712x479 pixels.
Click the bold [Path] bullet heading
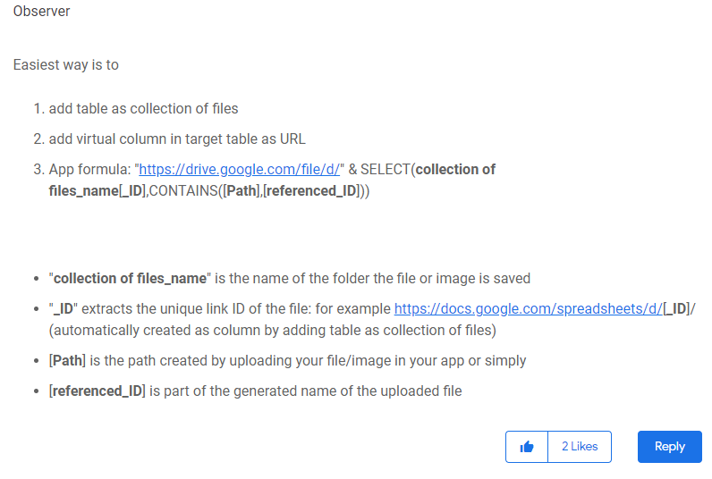tap(67, 361)
